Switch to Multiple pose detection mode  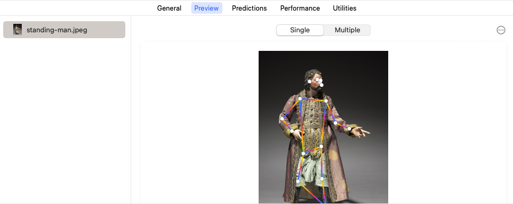(x=347, y=30)
